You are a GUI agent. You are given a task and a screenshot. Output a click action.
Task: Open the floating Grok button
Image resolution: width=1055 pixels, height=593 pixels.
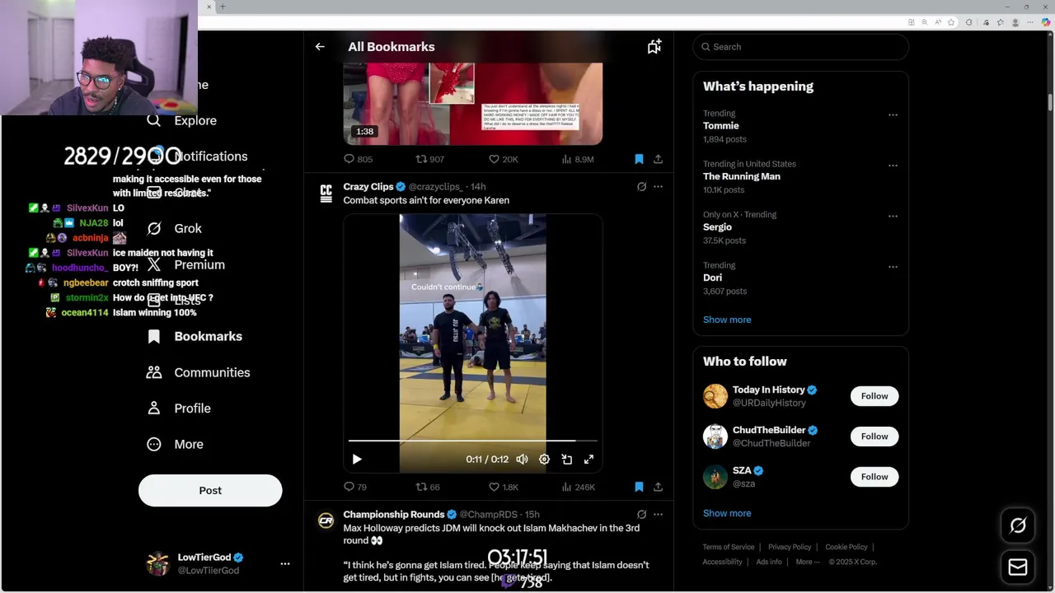point(1018,525)
